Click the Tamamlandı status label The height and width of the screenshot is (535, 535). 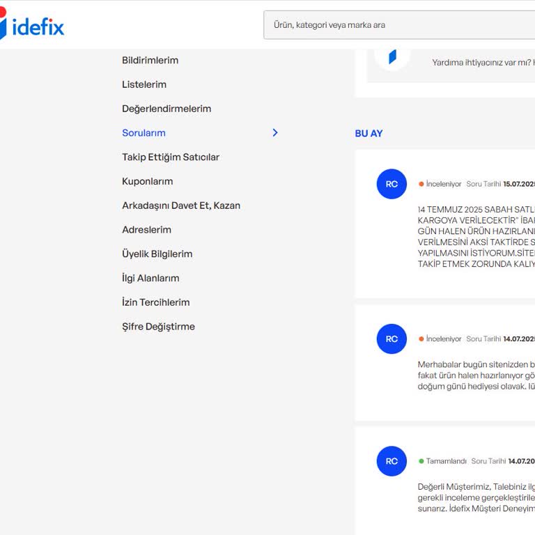click(x=442, y=461)
